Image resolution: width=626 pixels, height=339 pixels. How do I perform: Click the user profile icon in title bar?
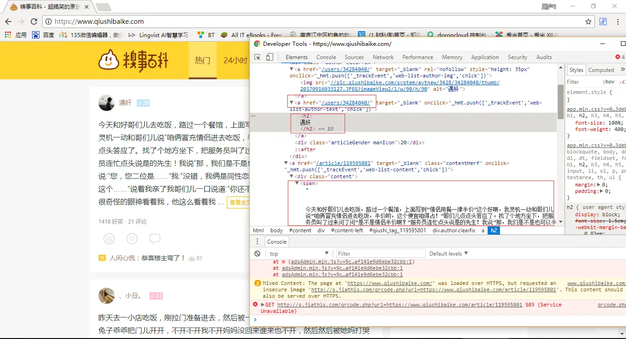(x=549, y=6)
